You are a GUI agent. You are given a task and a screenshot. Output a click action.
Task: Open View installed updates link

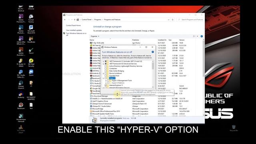tap(74, 30)
